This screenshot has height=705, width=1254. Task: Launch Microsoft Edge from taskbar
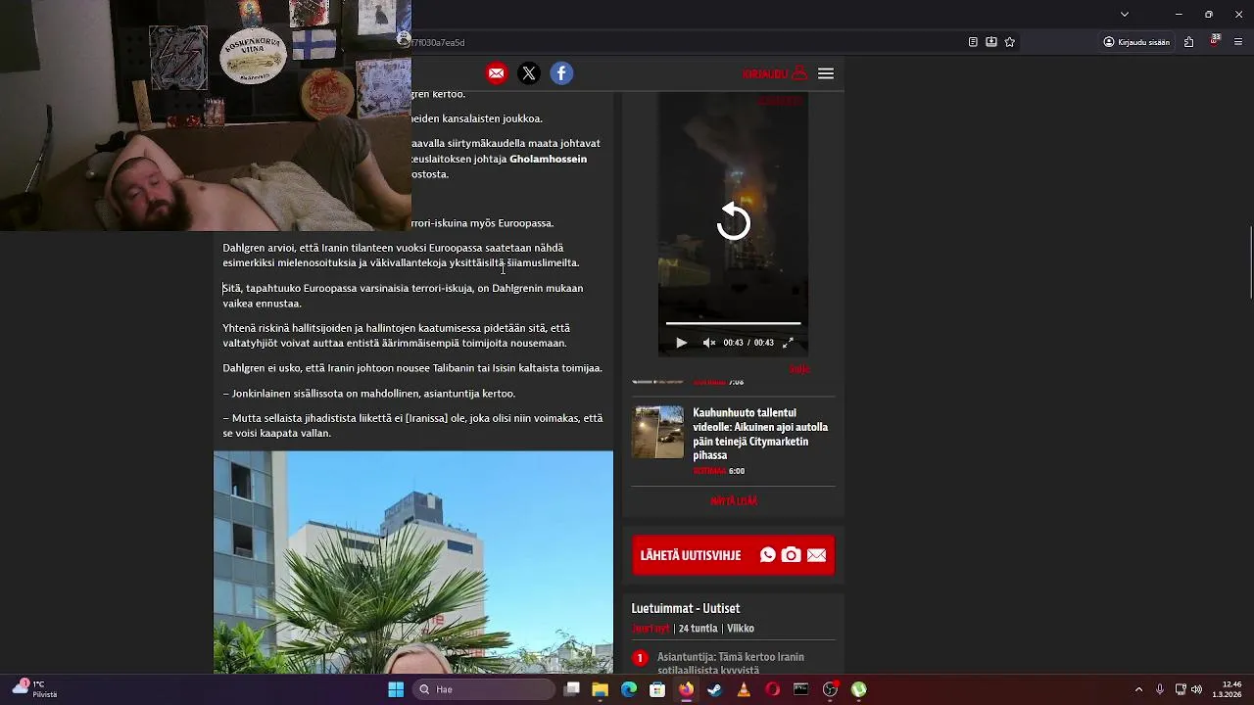629,689
